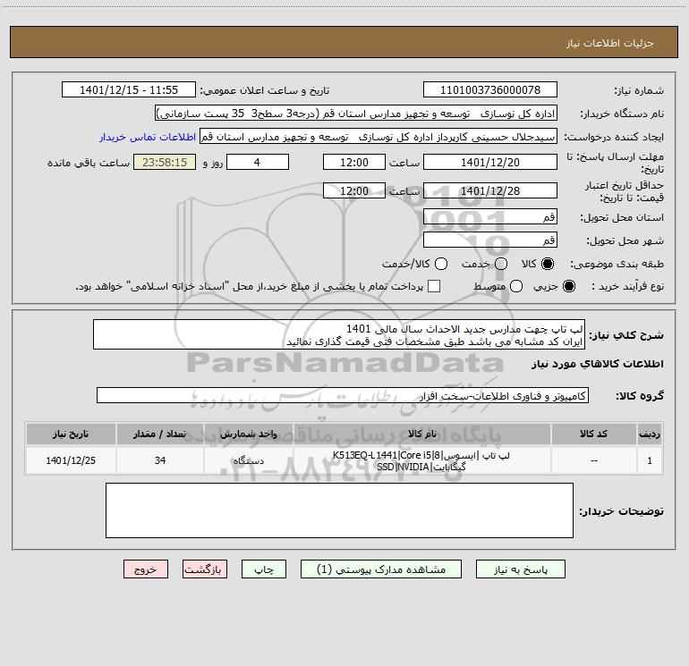Click the تاریخ نیاز column header
Image resolution: width=689 pixels, height=666 pixels.
point(71,434)
